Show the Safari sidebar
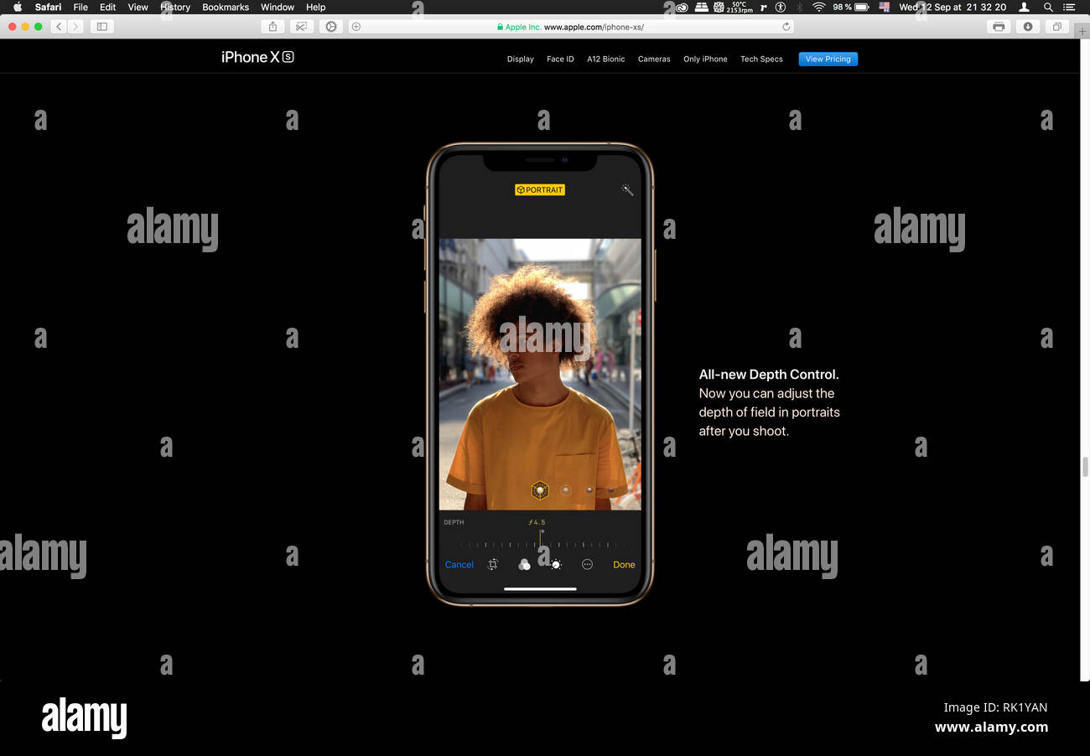The height and width of the screenshot is (756, 1090). coord(102,27)
